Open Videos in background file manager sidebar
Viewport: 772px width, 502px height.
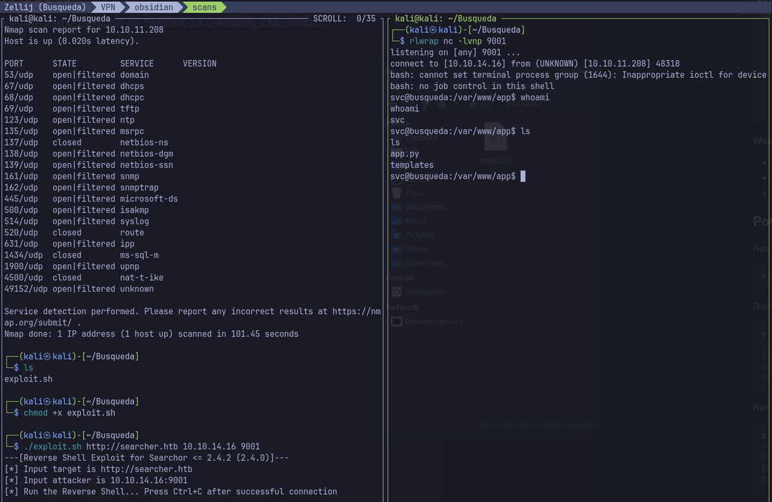click(417, 249)
